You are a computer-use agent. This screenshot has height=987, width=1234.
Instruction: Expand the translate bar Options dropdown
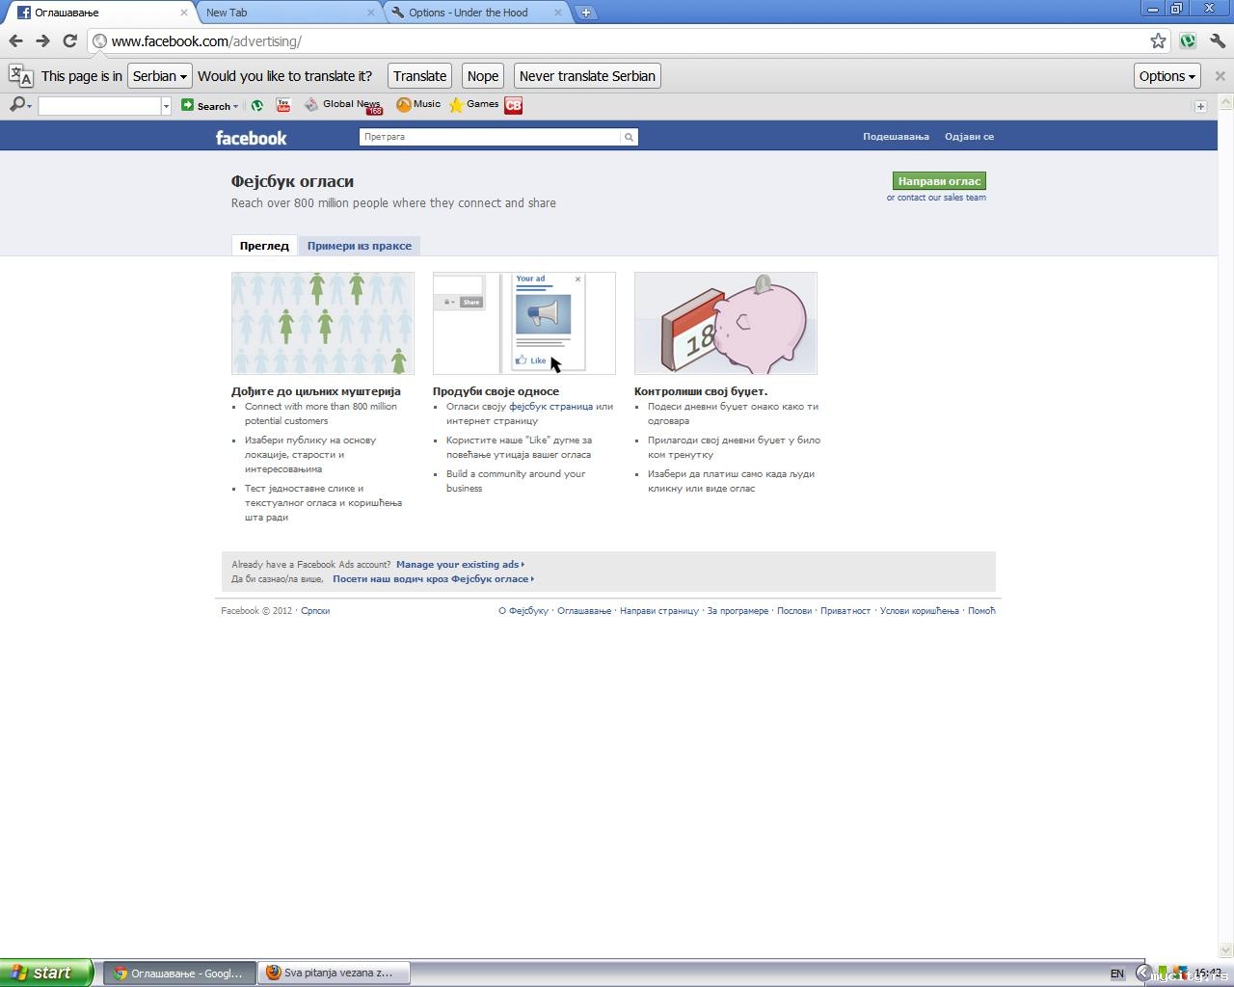[1167, 76]
